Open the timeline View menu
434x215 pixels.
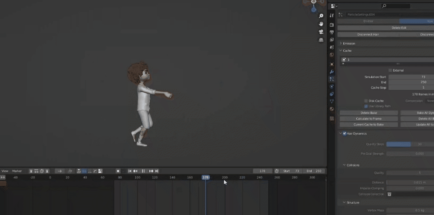point(5,171)
